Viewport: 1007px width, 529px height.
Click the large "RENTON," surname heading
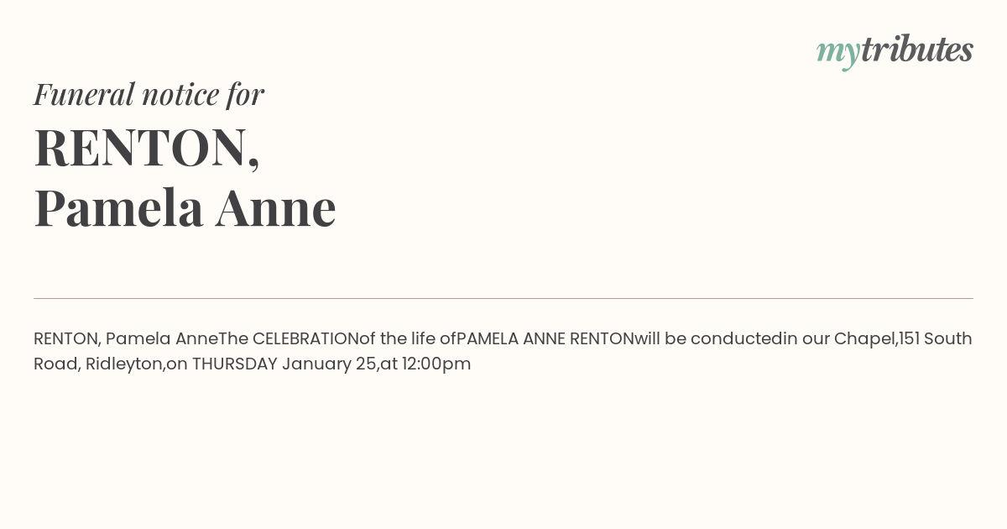[x=147, y=149]
